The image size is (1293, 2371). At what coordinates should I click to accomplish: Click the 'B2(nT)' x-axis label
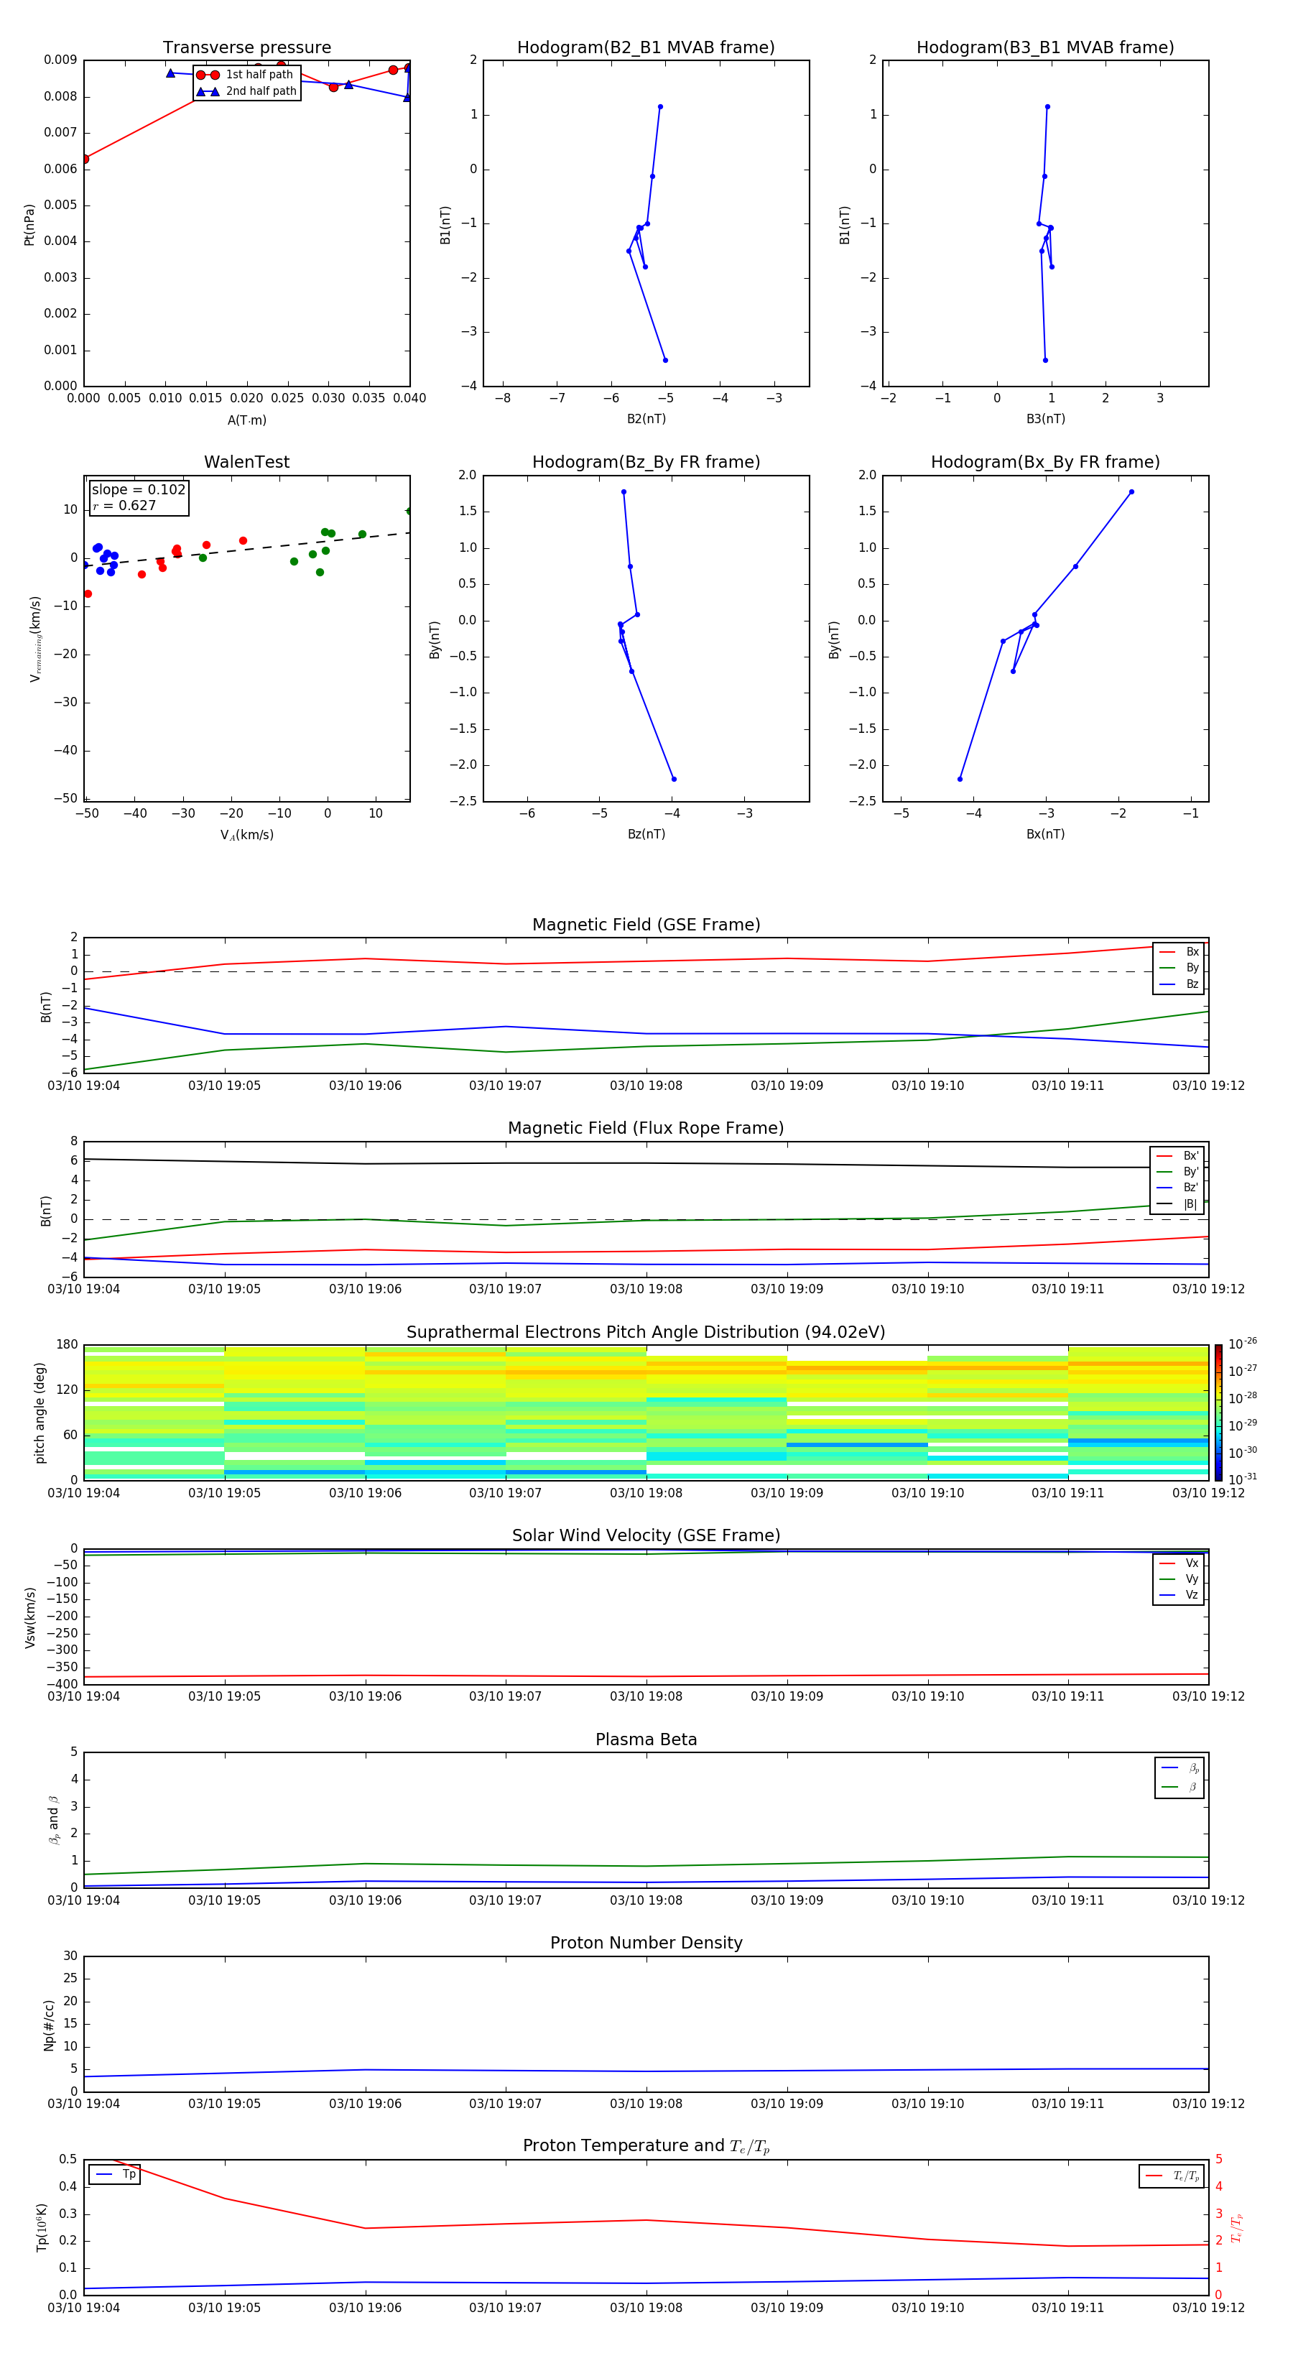pyautogui.click(x=646, y=419)
